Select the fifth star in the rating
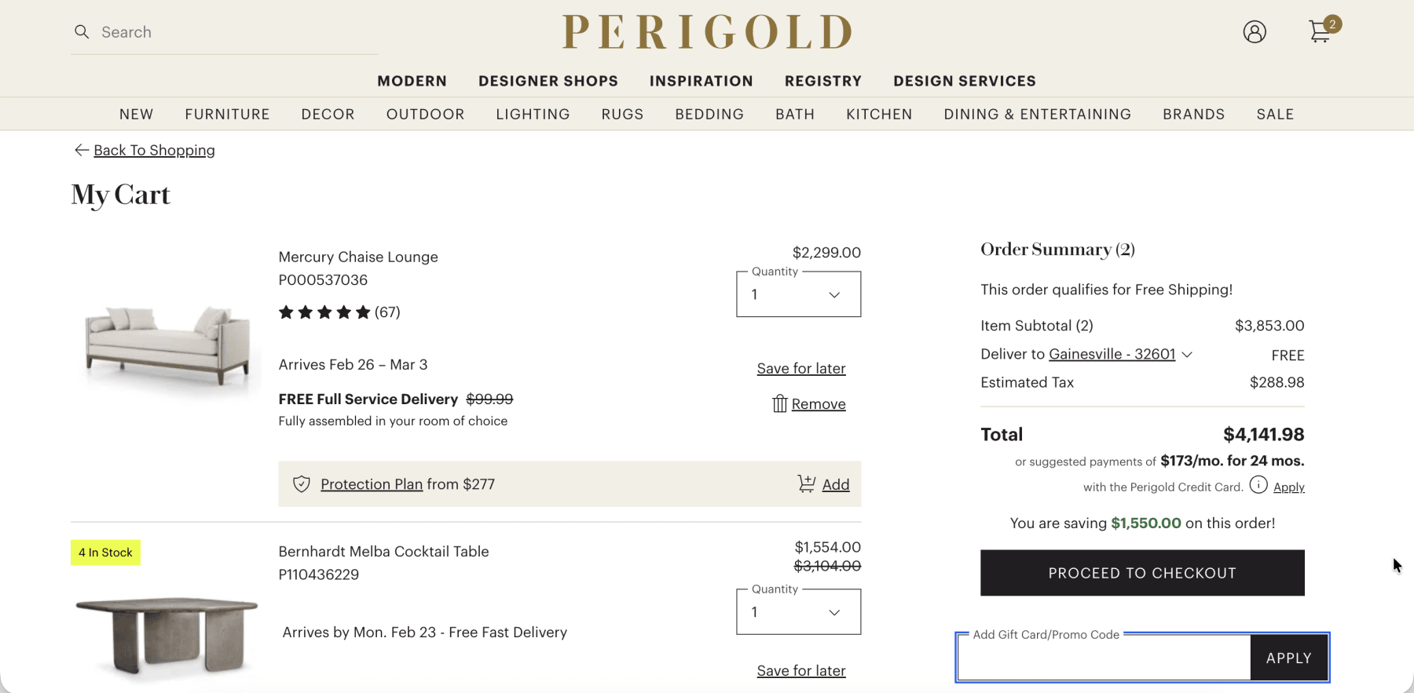 tap(362, 312)
